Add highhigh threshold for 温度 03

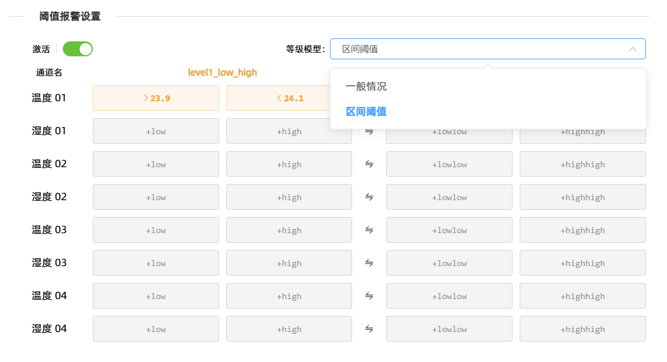click(x=583, y=230)
